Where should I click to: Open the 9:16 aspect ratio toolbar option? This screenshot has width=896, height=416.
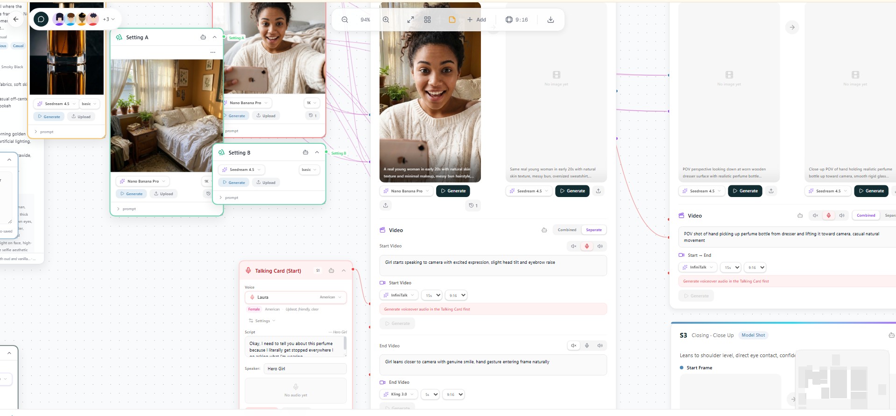[517, 20]
